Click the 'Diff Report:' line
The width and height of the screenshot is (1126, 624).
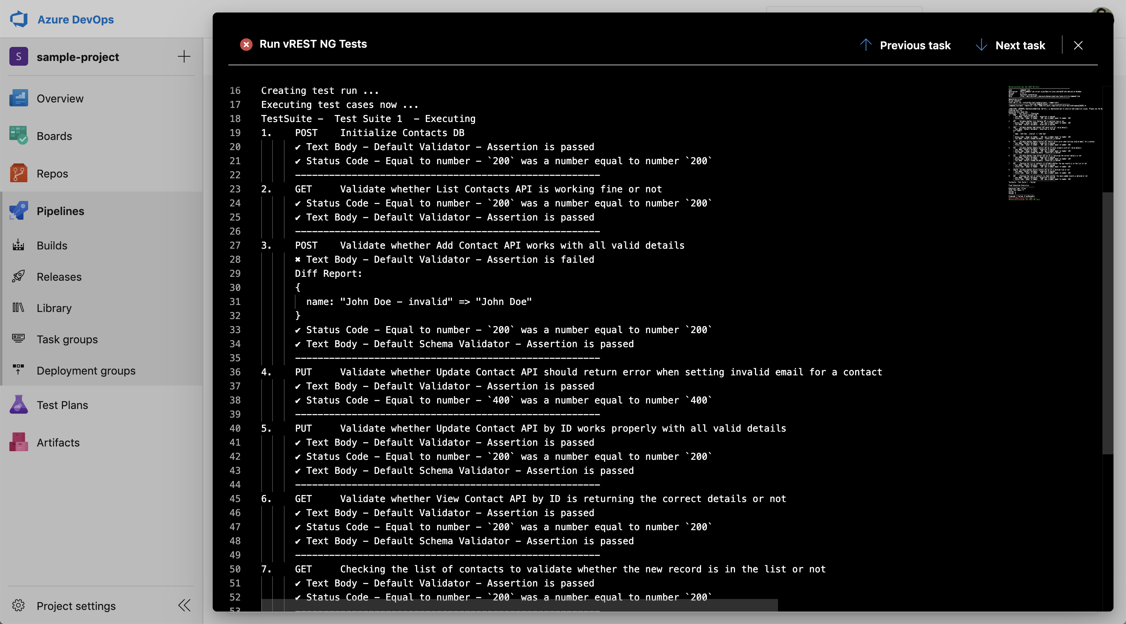tap(328, 273)
